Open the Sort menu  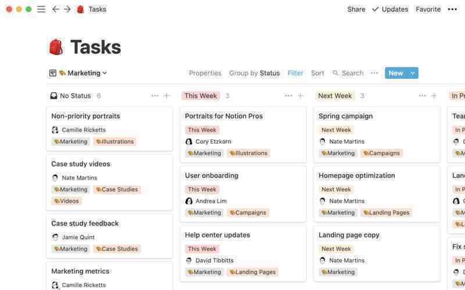coord(317,73)
